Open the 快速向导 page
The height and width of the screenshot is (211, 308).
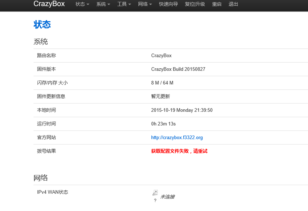[168, 4]
